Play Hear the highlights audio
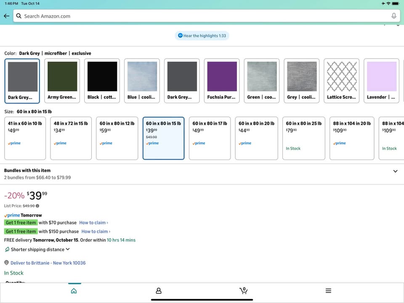Viewport: 404px width, 303px height. (202, 36)
